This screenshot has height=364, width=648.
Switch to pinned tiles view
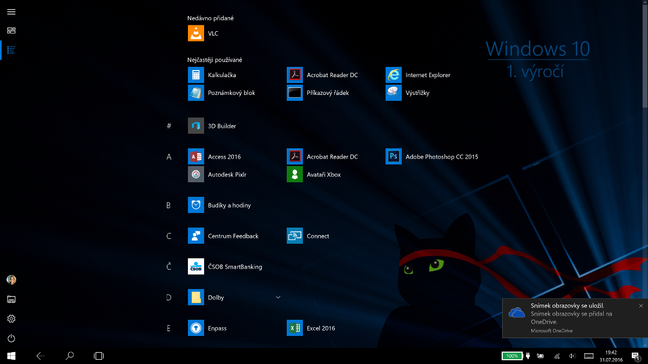point(11,31)
